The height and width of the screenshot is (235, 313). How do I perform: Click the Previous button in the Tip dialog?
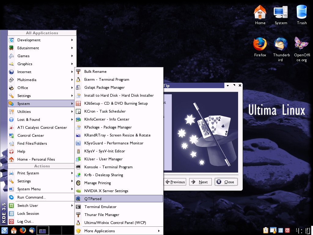(175, 182)
